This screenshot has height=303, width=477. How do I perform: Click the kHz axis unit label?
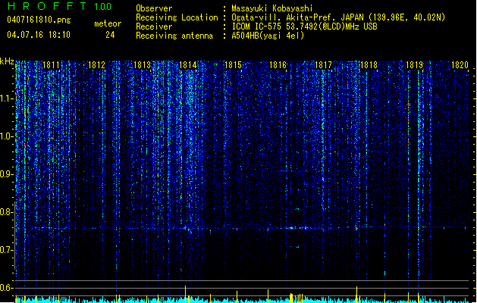click(x=7, y=61)
